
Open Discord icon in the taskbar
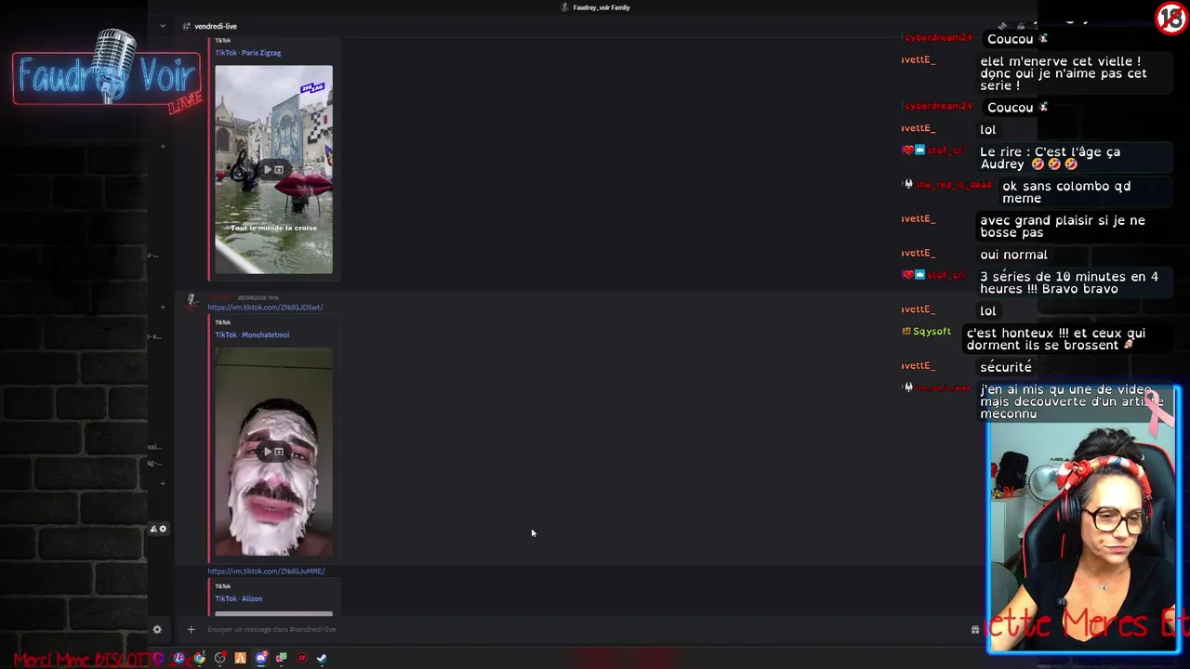click(x=261, y=658)
